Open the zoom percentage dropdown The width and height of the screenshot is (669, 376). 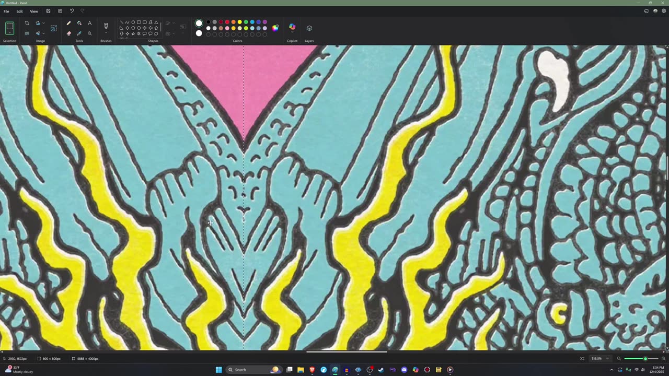(x=607, y=359)
